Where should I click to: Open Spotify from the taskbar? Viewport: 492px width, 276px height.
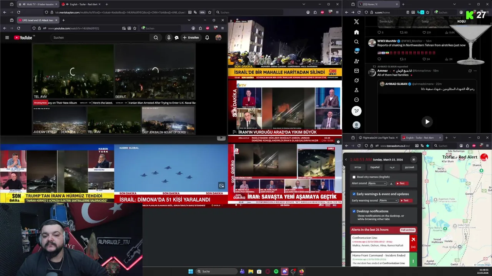(276, 271)
